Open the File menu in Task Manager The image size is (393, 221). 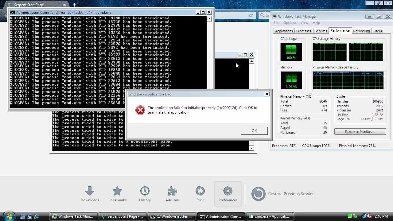pos(276,23)
